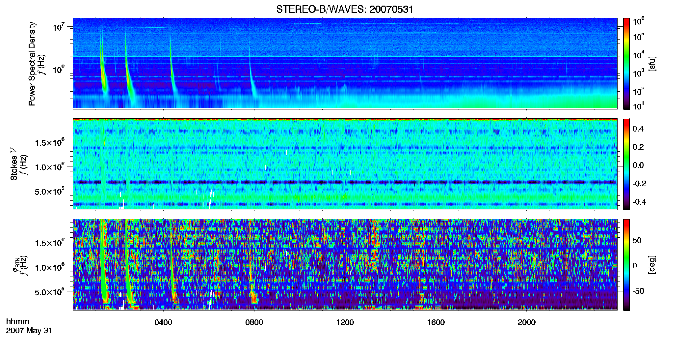Click the 1.5×10^6 tick in the φ RTN panel
This screenshot has height=356, width=690.
point(50,243)
